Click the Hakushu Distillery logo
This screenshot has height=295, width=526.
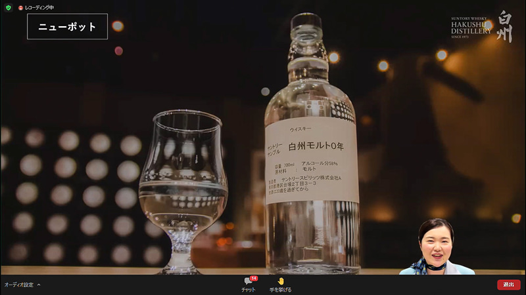coord(482,26)
